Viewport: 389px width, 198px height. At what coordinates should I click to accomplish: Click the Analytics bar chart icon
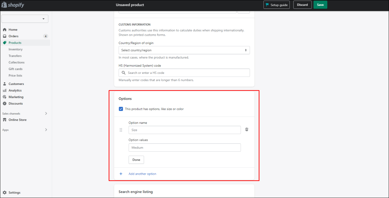click(5, 90)
